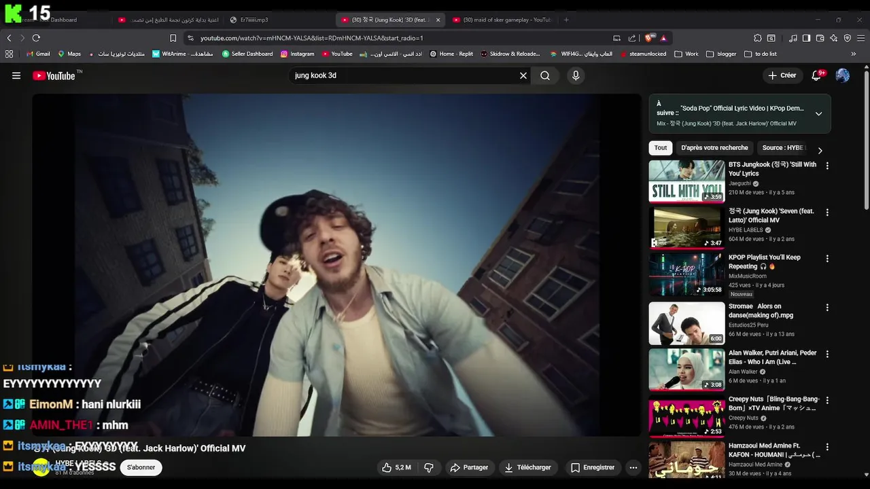870x489 pixels.
Task: Open the Instagram bookmark
Action: (x=298, y=54)
